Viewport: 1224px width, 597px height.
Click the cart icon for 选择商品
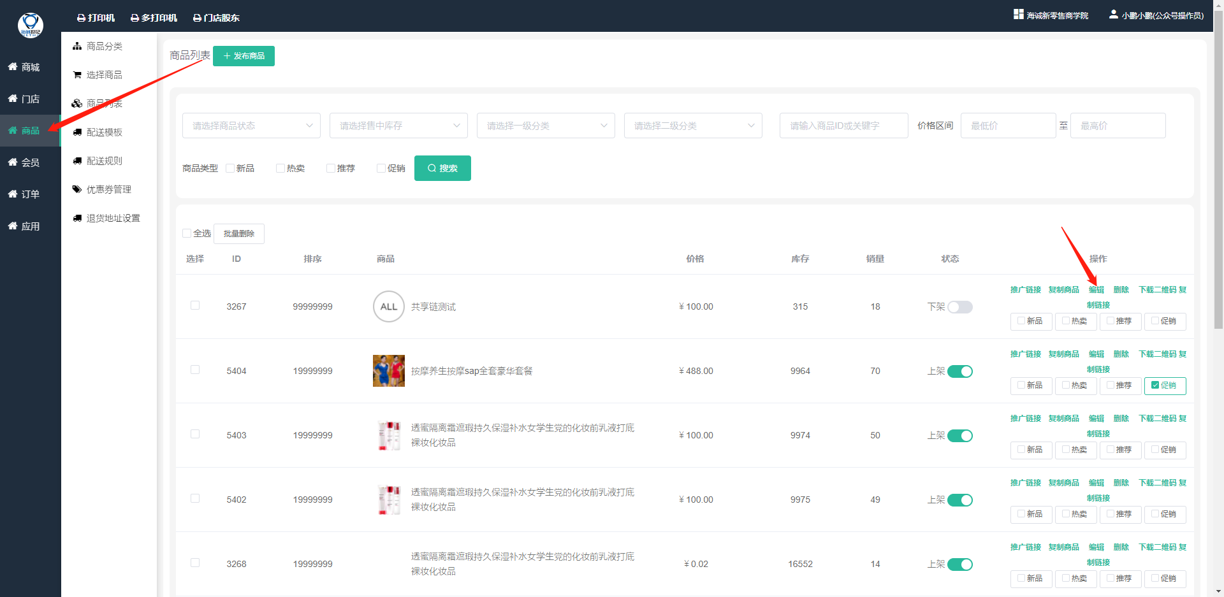point(77,75)
